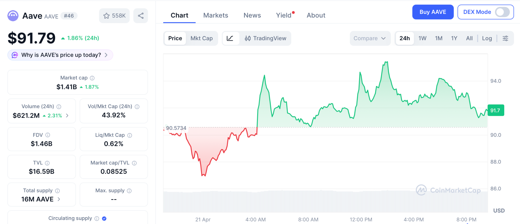Switch the chart to Mkt Cap
Image resolution: width=520 pixels, height=224 pixels.
(x=202, y=38)
